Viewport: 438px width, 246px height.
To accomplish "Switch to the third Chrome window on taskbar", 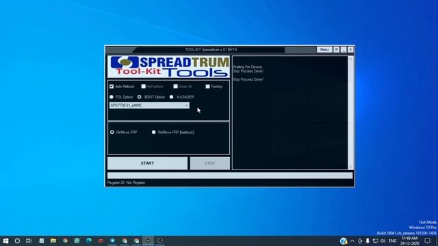I will [x=136, y=241].
